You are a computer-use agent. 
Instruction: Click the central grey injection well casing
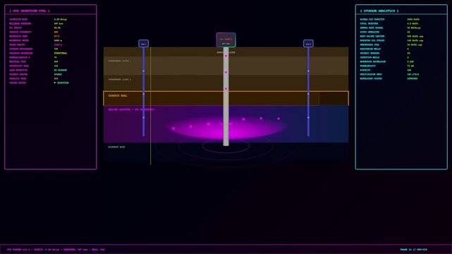[x=226, y=97]
